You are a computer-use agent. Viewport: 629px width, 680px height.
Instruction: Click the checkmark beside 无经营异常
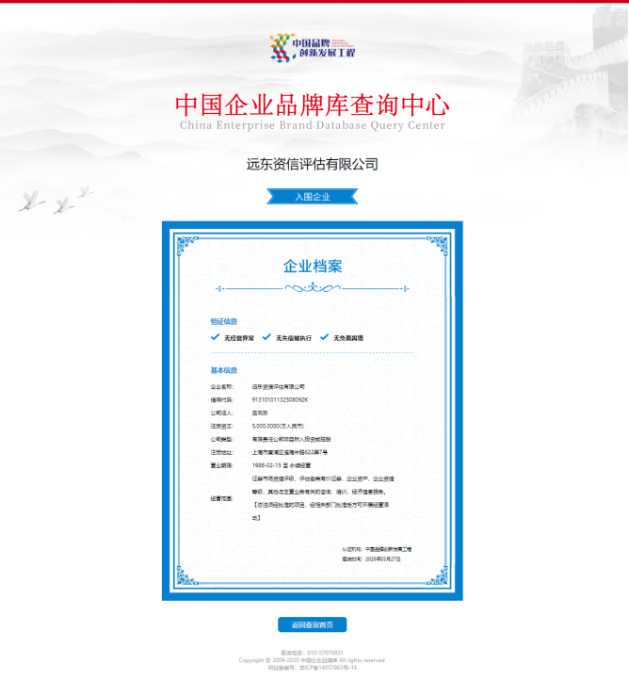point(215,337)
